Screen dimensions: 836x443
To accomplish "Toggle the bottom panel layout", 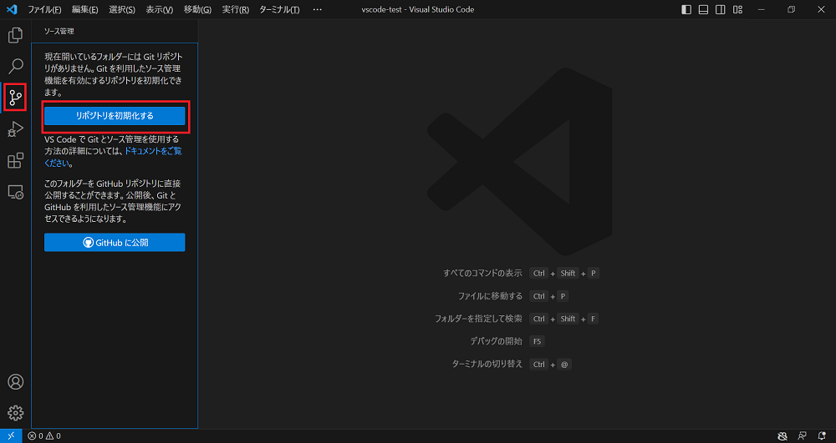I will (x=703, y=10).
